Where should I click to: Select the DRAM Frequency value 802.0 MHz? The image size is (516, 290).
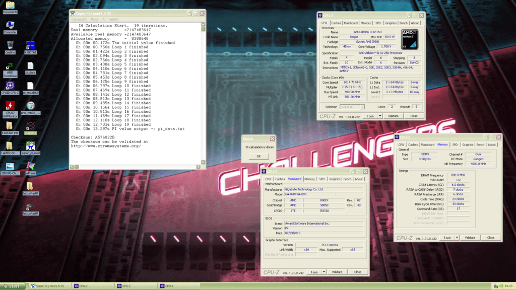458,175
